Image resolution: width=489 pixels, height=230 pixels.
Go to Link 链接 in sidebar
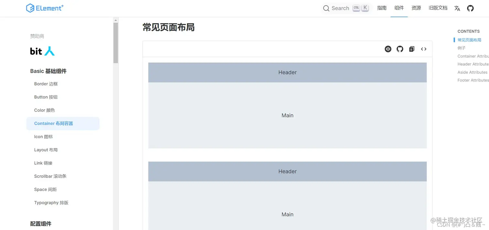pos(43,163)
